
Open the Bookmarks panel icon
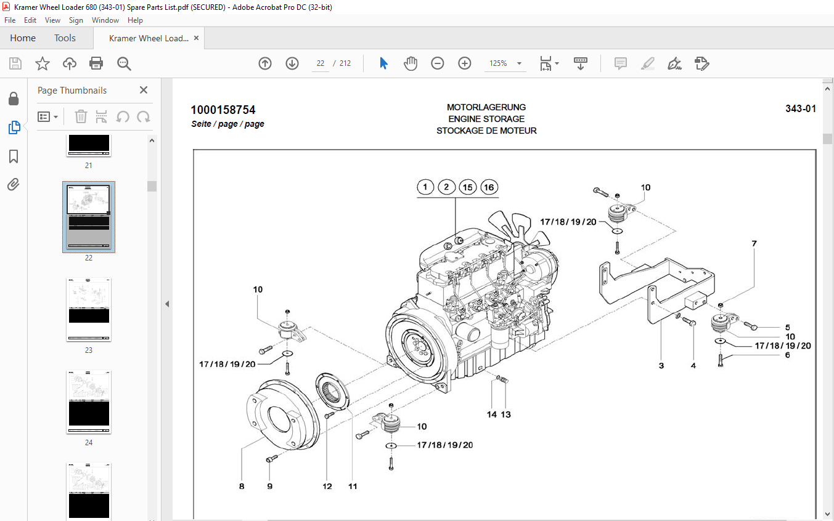(14, 156)
